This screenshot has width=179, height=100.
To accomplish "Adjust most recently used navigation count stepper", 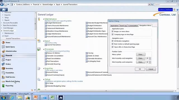I will [150, 58].
